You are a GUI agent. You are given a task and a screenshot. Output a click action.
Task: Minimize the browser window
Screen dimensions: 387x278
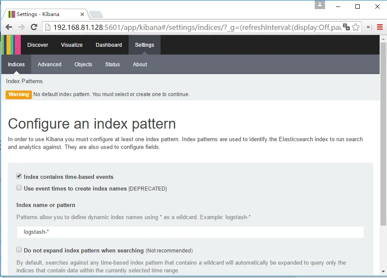coord(338,6)
